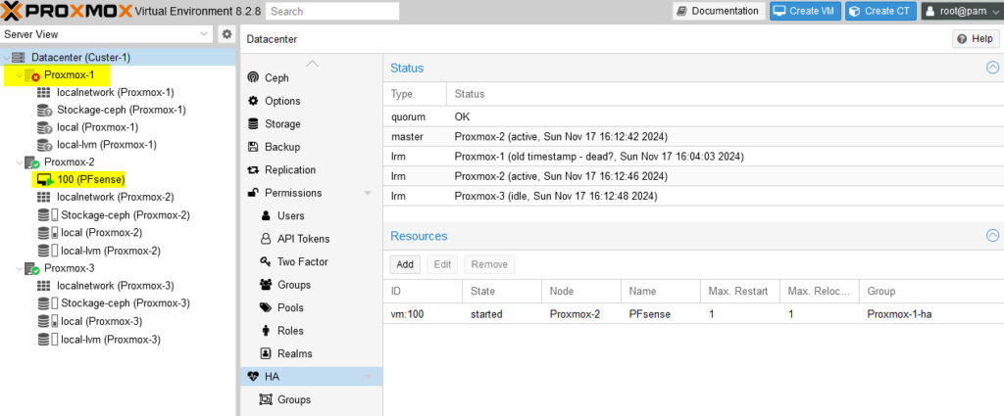Click the local (Proxmox-3) storage icon
This screenshot has width=1004, height=416.
pos(47,321)
